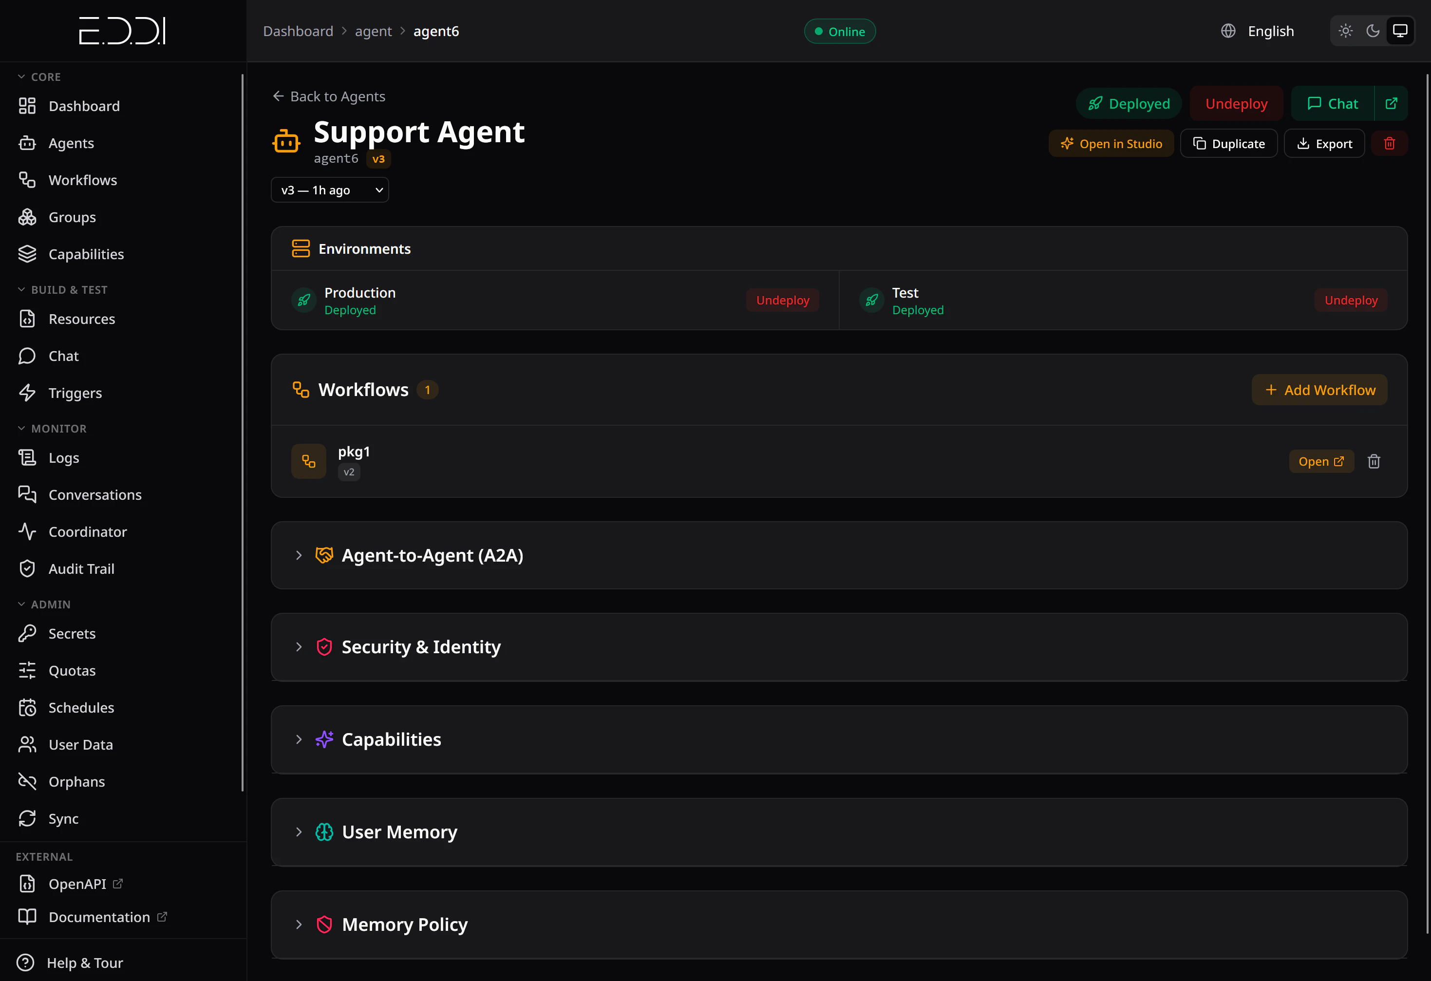Open the Orphans section icon
The image size is (1431, 981).
[x=27, y=781]
